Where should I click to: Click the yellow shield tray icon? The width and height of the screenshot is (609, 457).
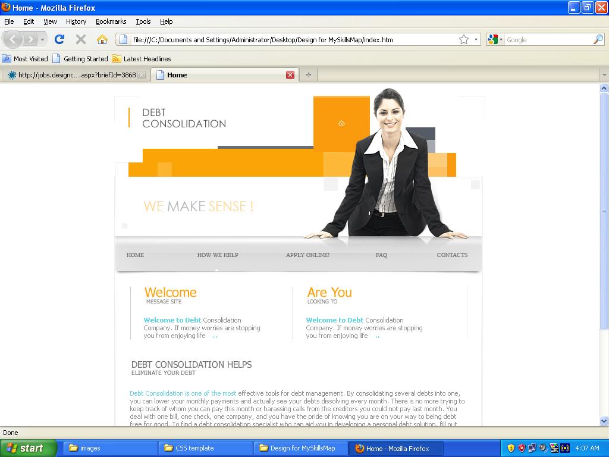pos(511,448)
